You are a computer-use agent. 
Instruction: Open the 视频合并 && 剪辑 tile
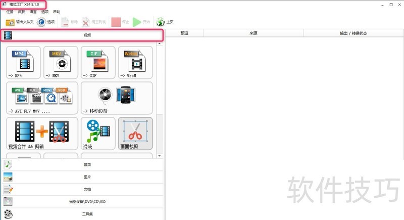[x=42, y=134]
